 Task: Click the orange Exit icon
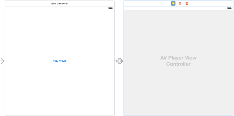187,3
